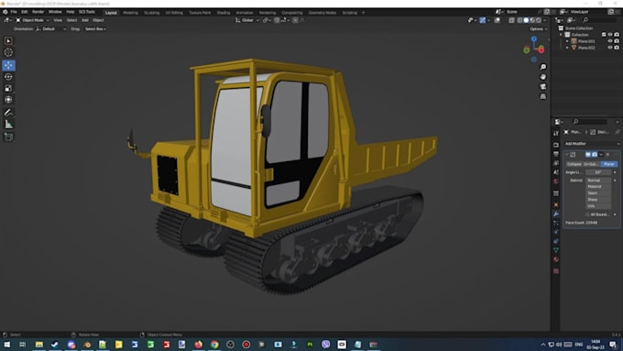
Task: Switch to the Sculpting workspace tab
Action: pos(151,13)
